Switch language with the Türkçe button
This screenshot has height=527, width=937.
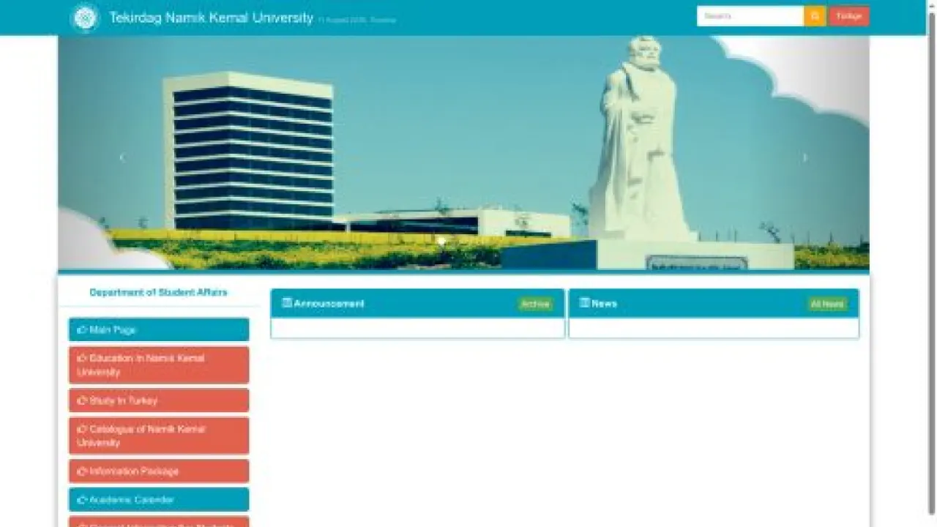pyautogui.click(x=849, y=16)
